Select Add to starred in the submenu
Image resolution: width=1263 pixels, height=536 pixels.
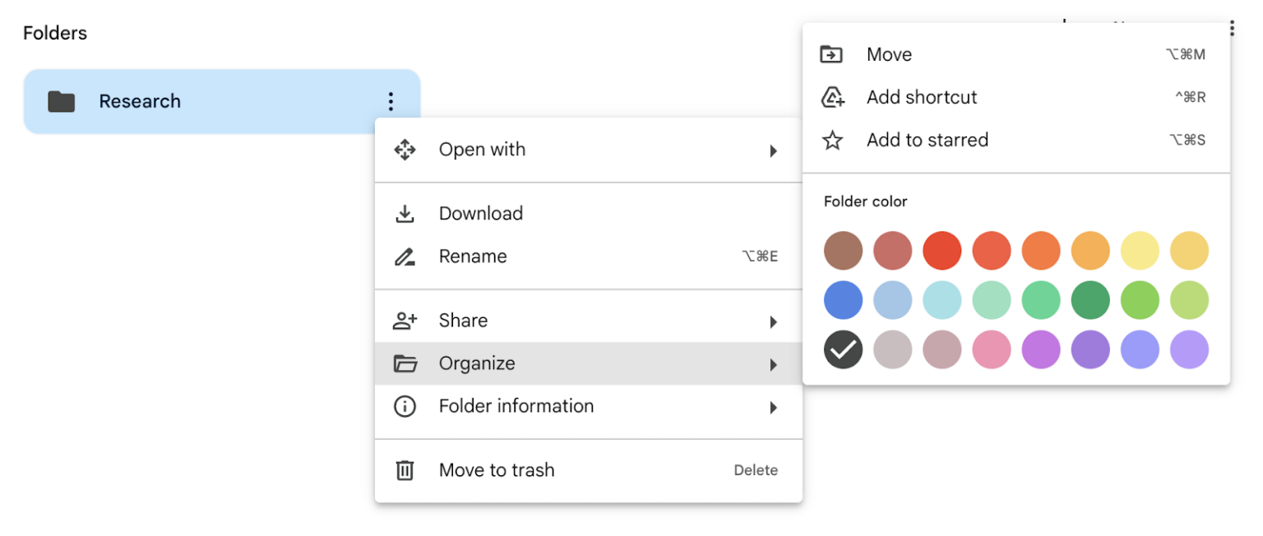[x=927, y=140]
